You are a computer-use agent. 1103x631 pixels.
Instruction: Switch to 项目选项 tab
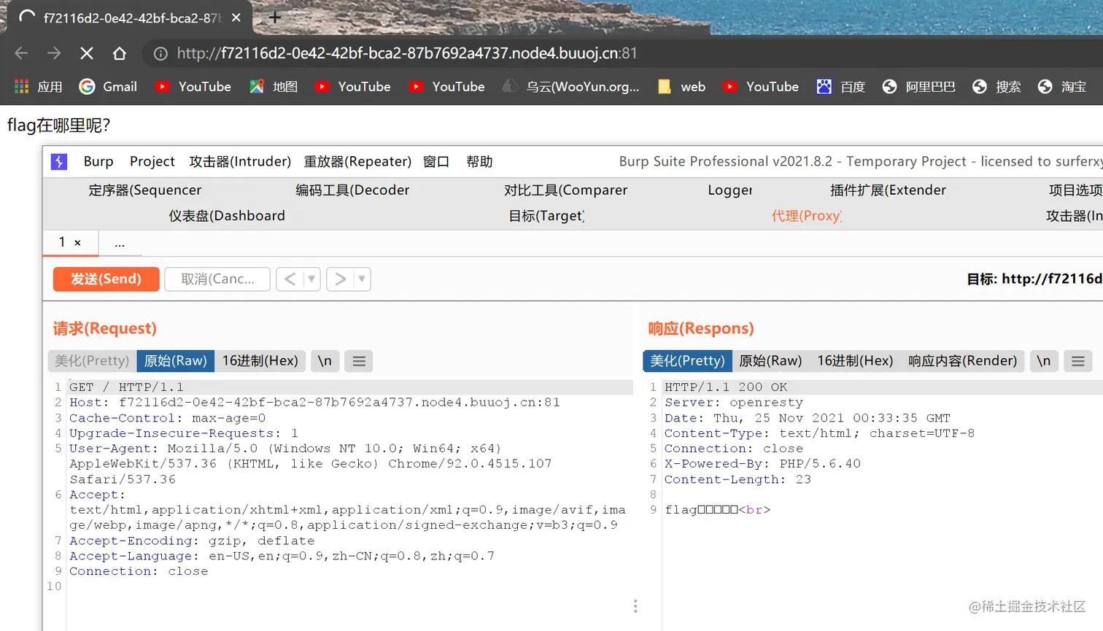tap(1075, 190)
